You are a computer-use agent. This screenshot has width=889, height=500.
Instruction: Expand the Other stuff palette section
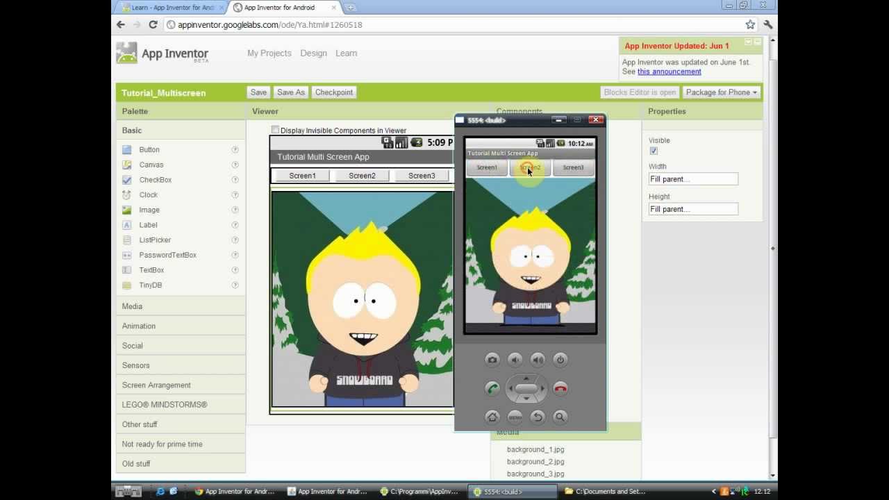(x=181, y=424)
